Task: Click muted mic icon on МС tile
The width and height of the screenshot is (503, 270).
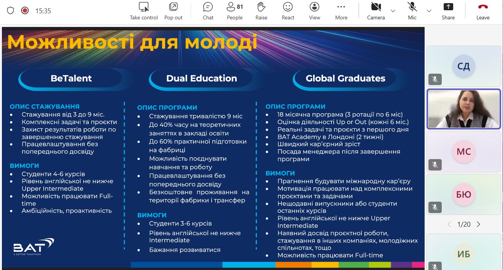Action: tap(435, 164)
